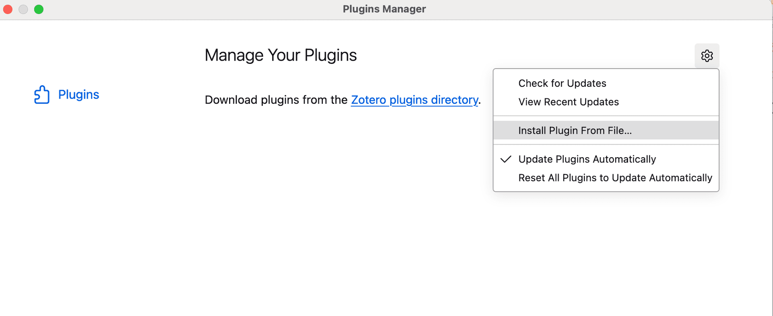The image size is (773, 316).
Task: Select Check for Updates
Action: point(562,83)
